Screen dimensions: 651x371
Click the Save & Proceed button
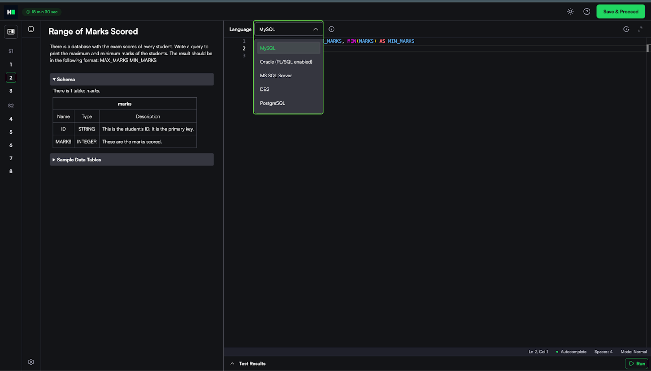[620, 11]
